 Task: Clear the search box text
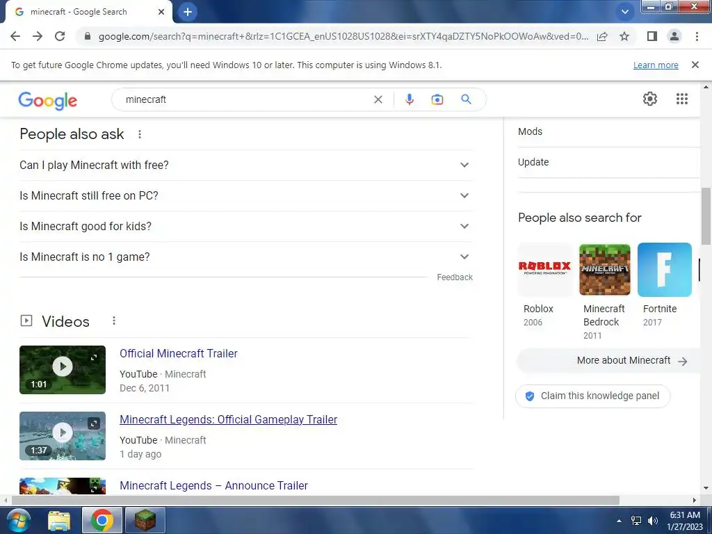tap(378, 99)
